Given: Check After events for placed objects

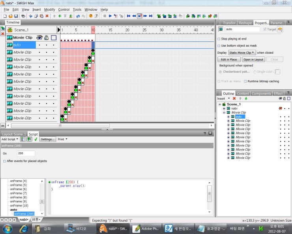Looking at the screenshot, I should (4, 161).
